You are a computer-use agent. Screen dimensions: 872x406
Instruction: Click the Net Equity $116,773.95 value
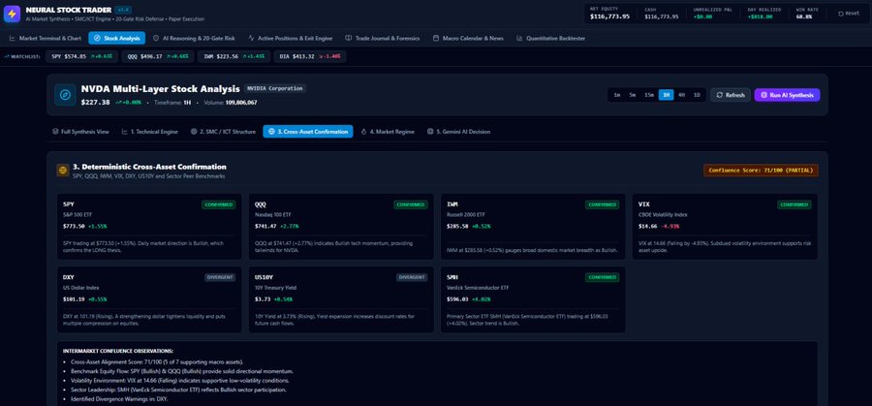[x=610, y=16]
